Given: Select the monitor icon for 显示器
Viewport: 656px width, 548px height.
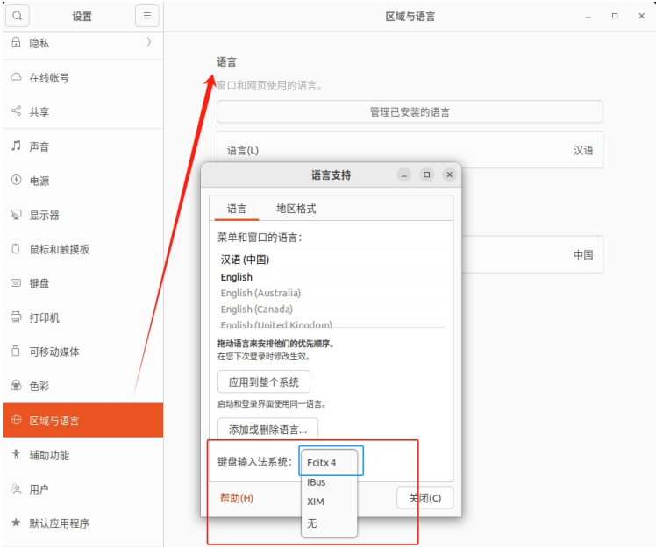Looking at the screenshot, I should [x=16, y=215].
